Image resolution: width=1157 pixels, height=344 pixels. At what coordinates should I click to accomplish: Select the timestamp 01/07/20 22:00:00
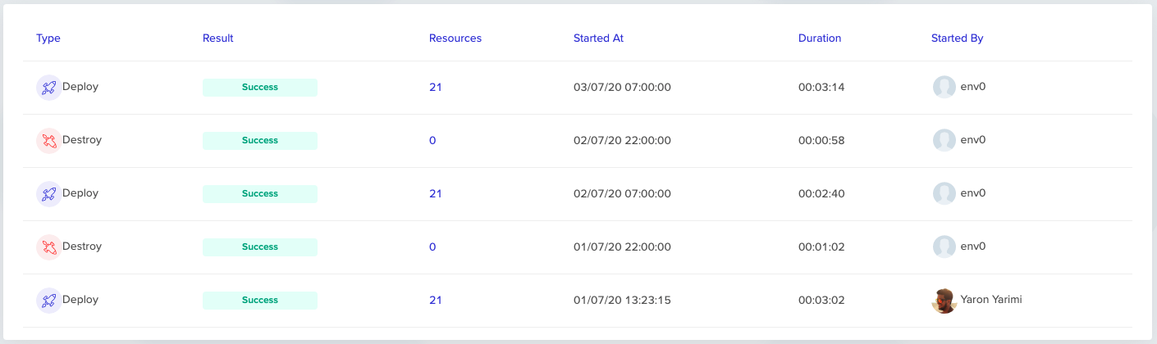(x=622, y=247)
